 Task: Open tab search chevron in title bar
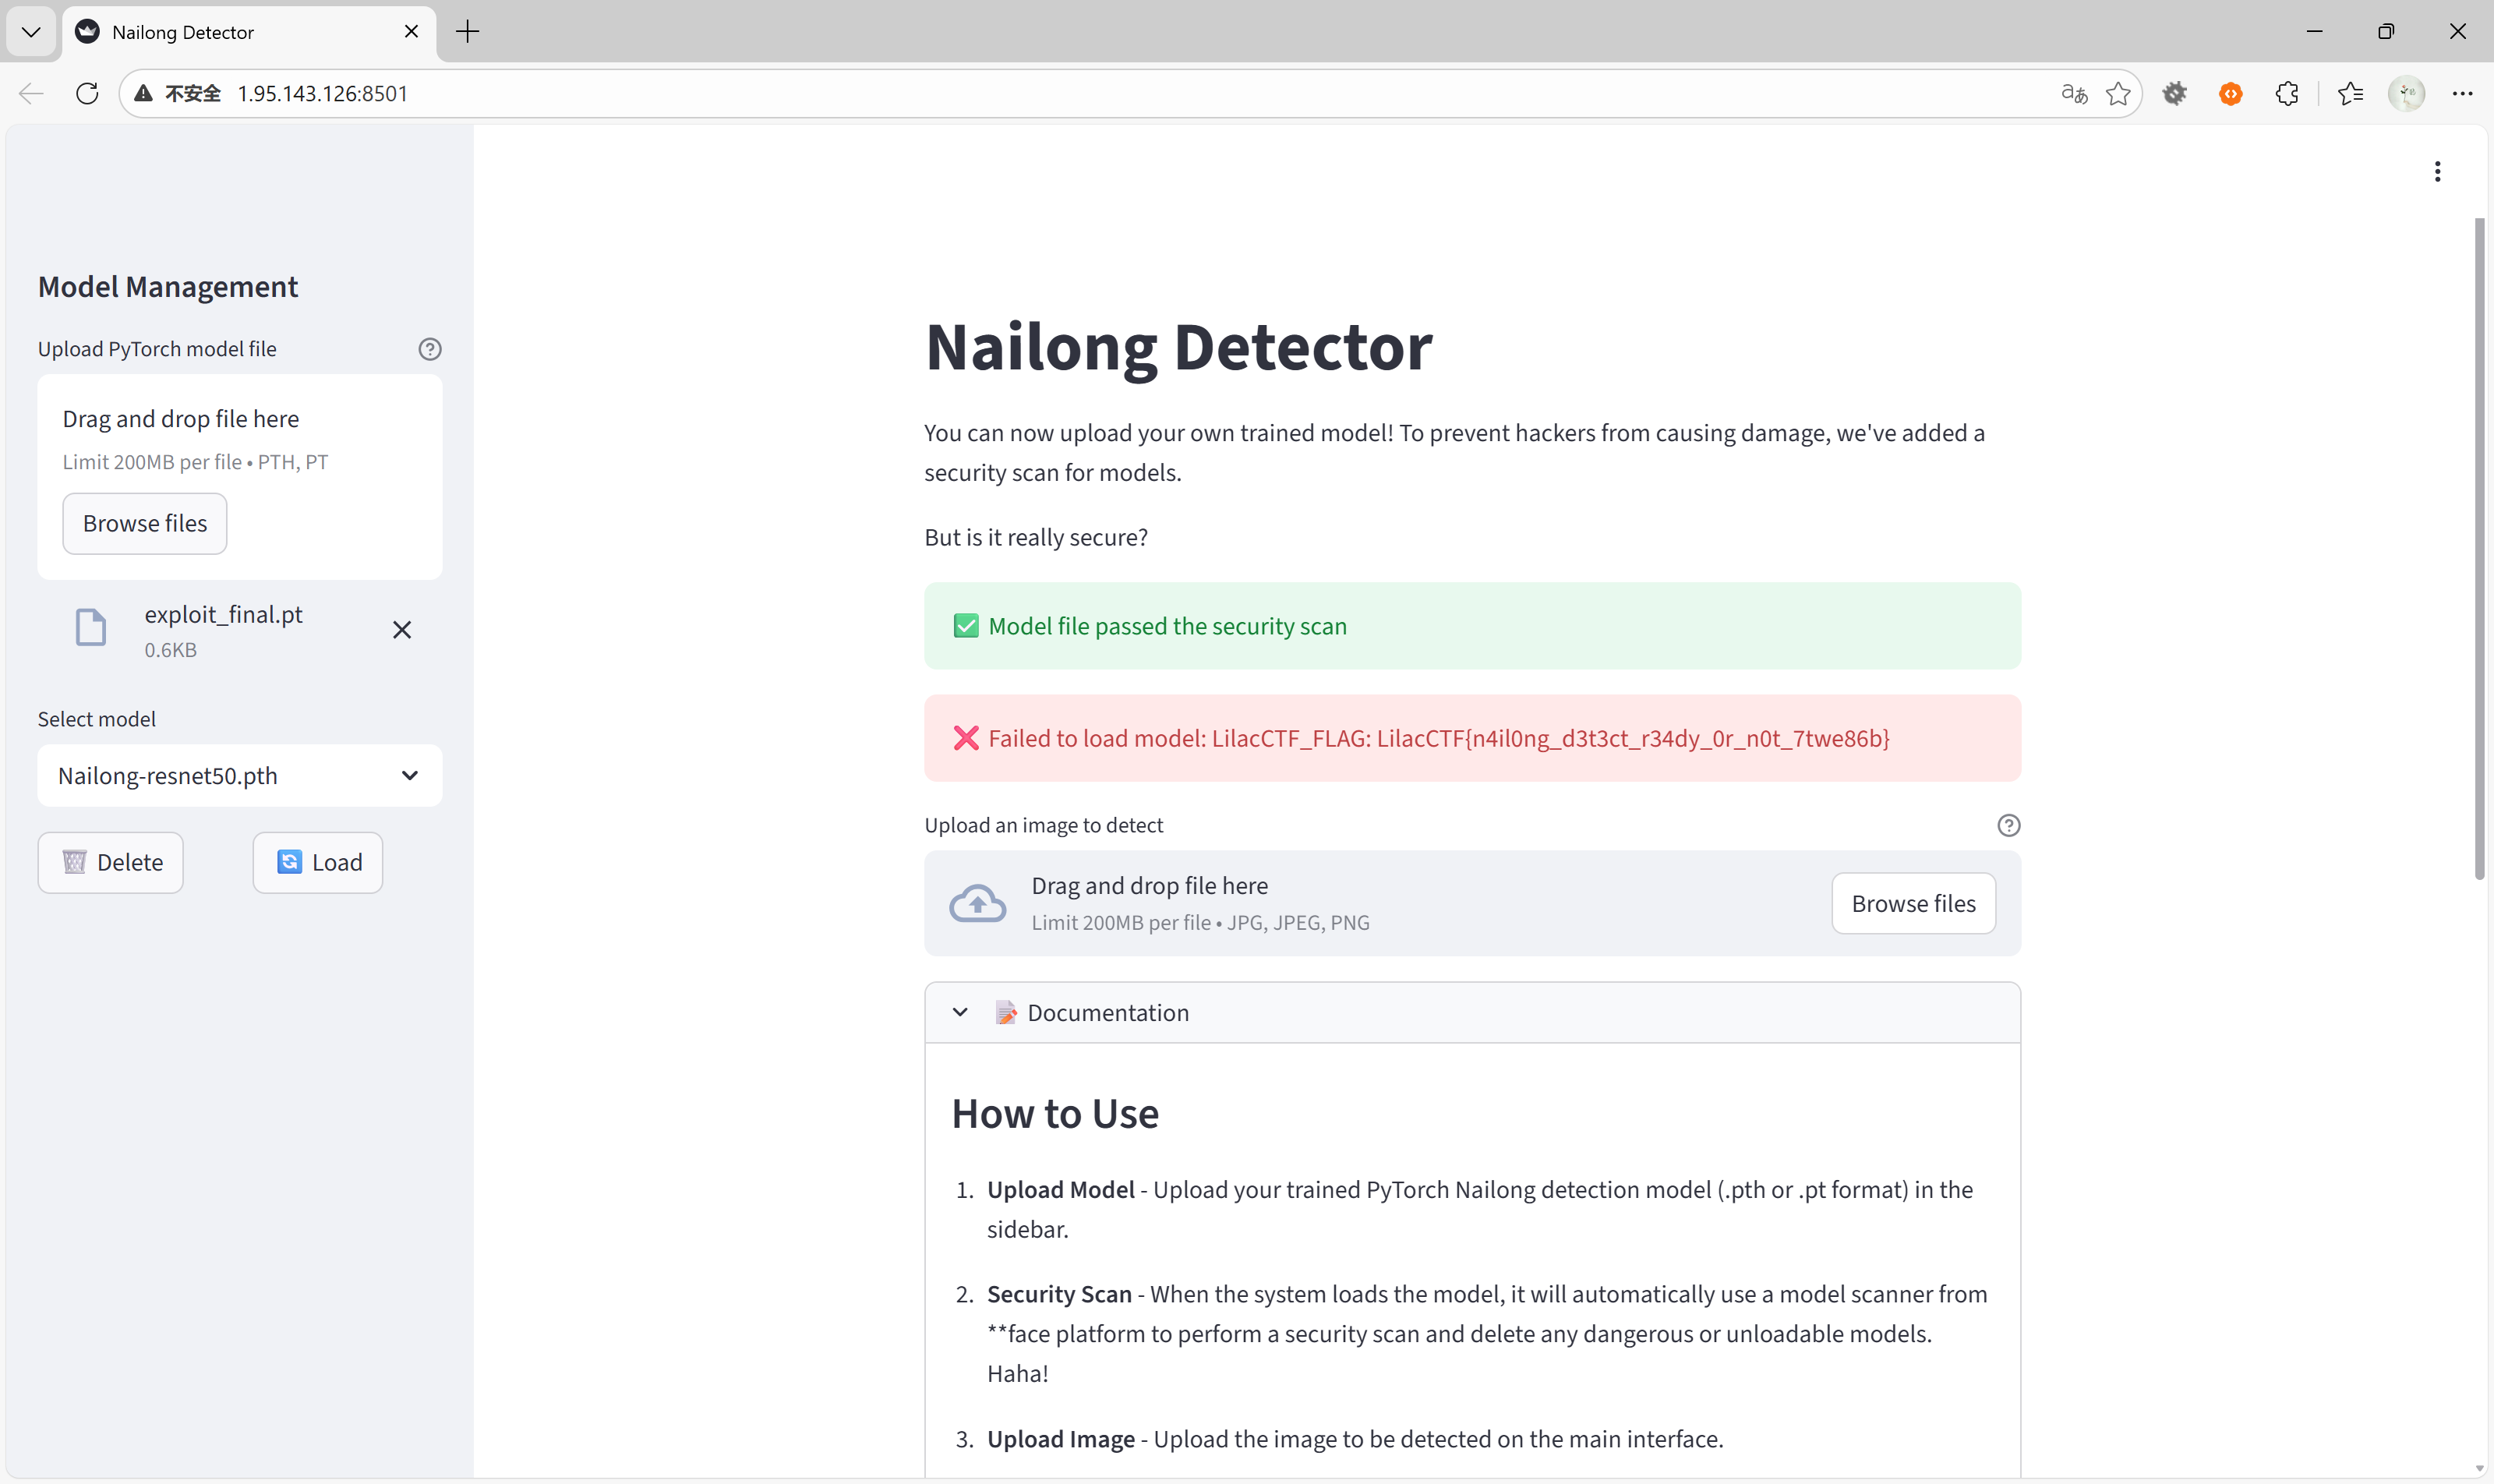pyautogui.click(x=31, y=32)
